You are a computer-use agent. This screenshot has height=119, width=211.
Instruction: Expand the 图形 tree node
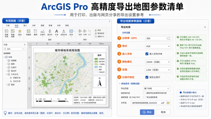click(x=6, y=85)
